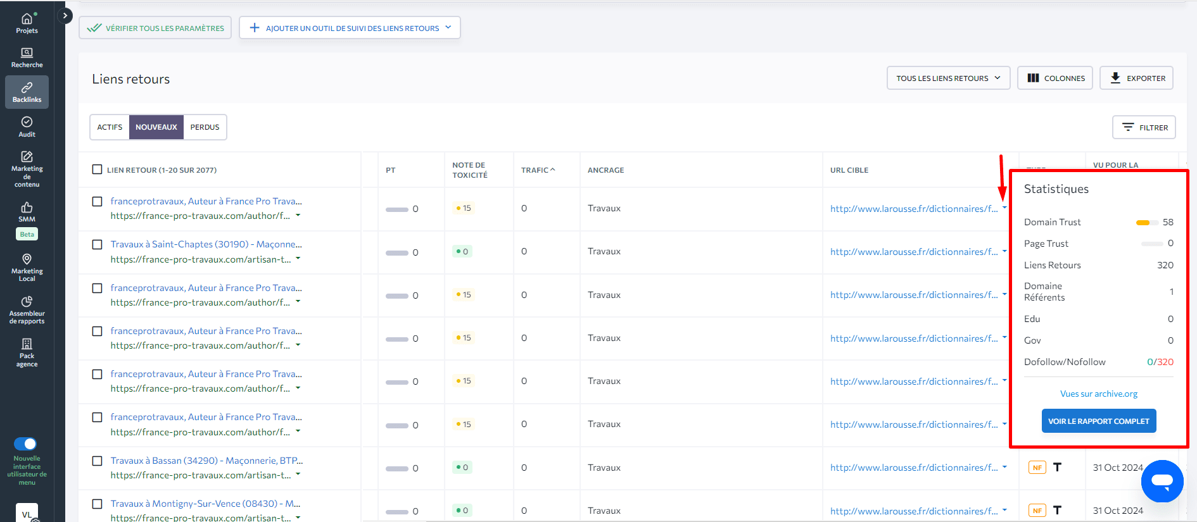Image resolution: width=1197 pixels, height=522 pixels.
Task: Click the Beta badge under SMM
Action: (x=27, y=234)
